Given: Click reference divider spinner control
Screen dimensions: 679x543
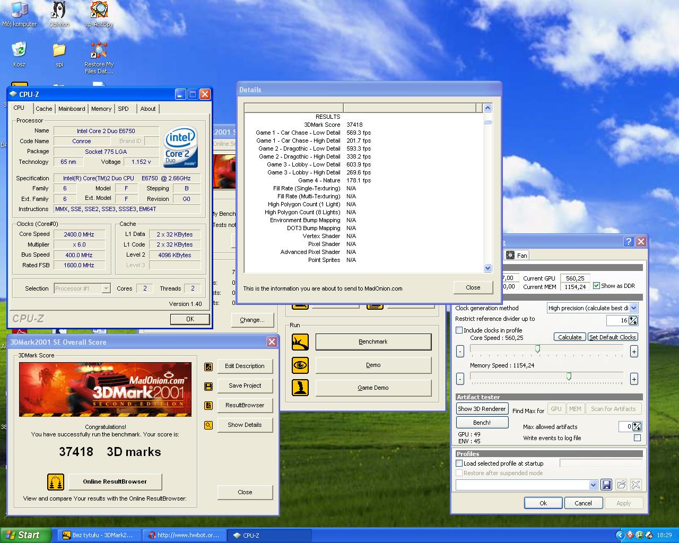Looking at the screenshot, I should [633, 320].
